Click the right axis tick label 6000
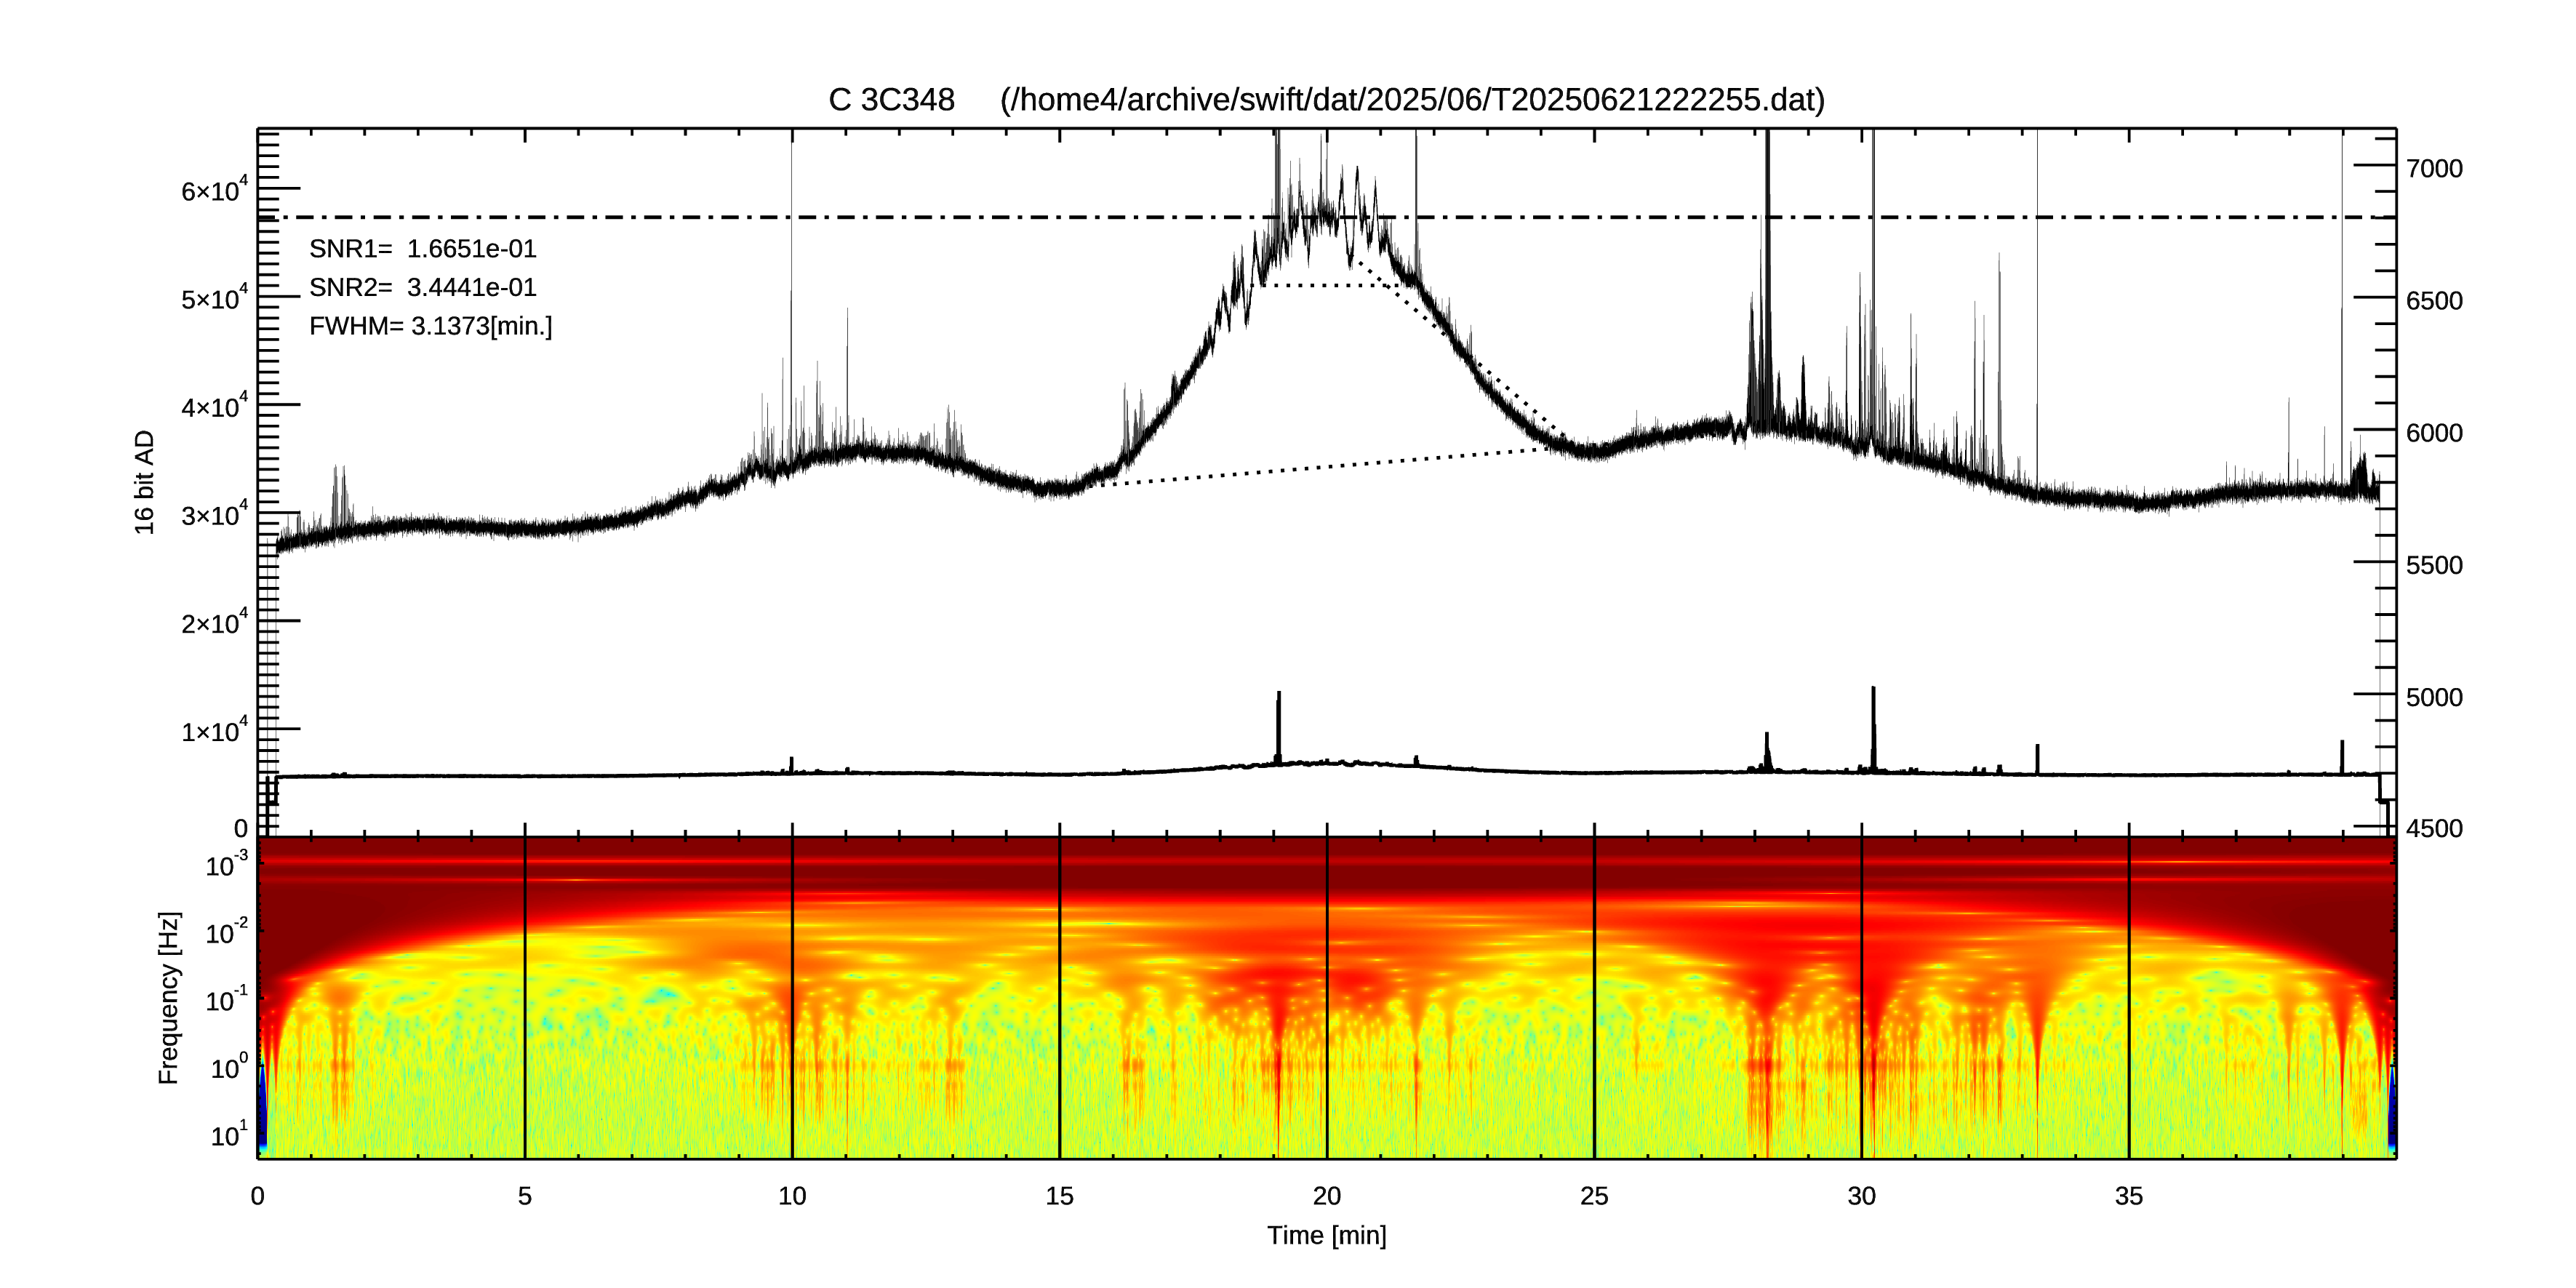 [x=2434, y=433]
